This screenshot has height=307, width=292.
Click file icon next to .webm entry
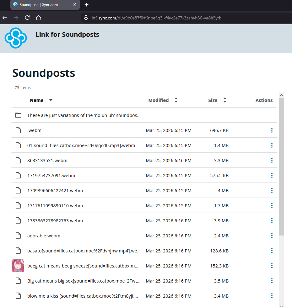18,130
